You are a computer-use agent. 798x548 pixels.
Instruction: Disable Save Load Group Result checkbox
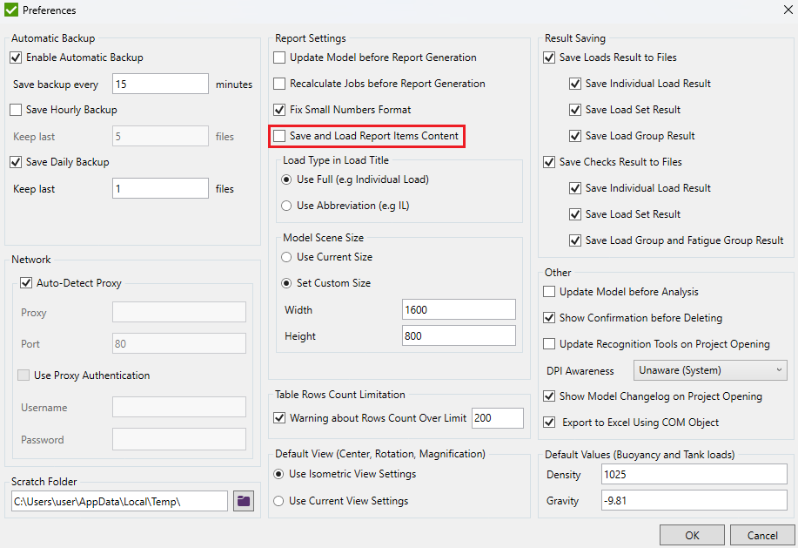tap(576, 136)
